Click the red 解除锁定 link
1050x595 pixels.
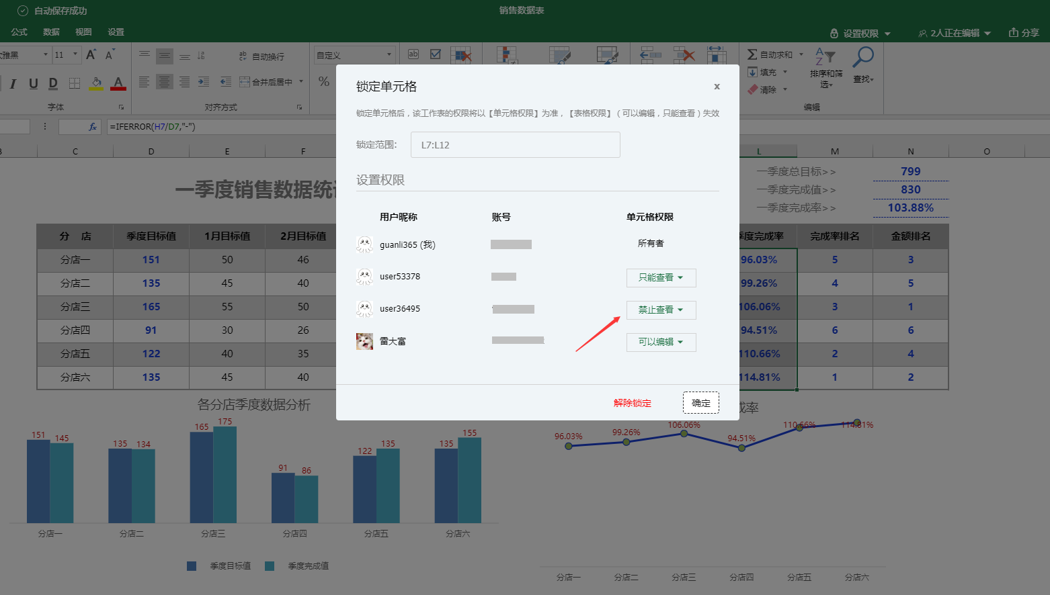632,403
